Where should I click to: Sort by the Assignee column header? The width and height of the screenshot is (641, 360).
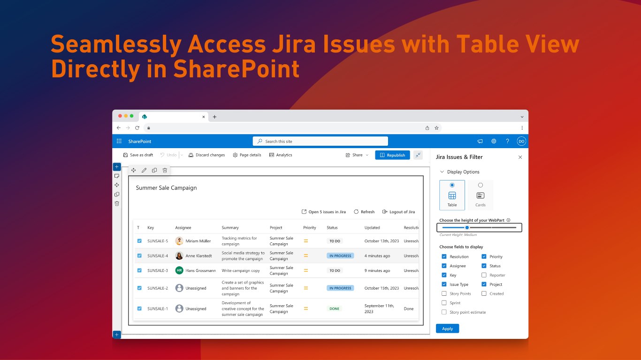tap(183, 228)
